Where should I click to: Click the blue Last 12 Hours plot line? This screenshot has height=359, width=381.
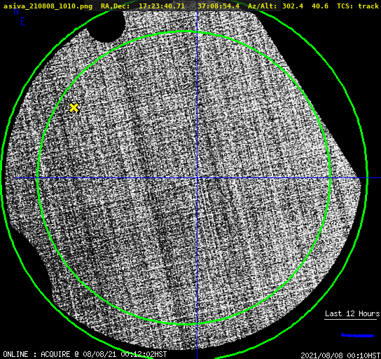(x=357, y=335)
